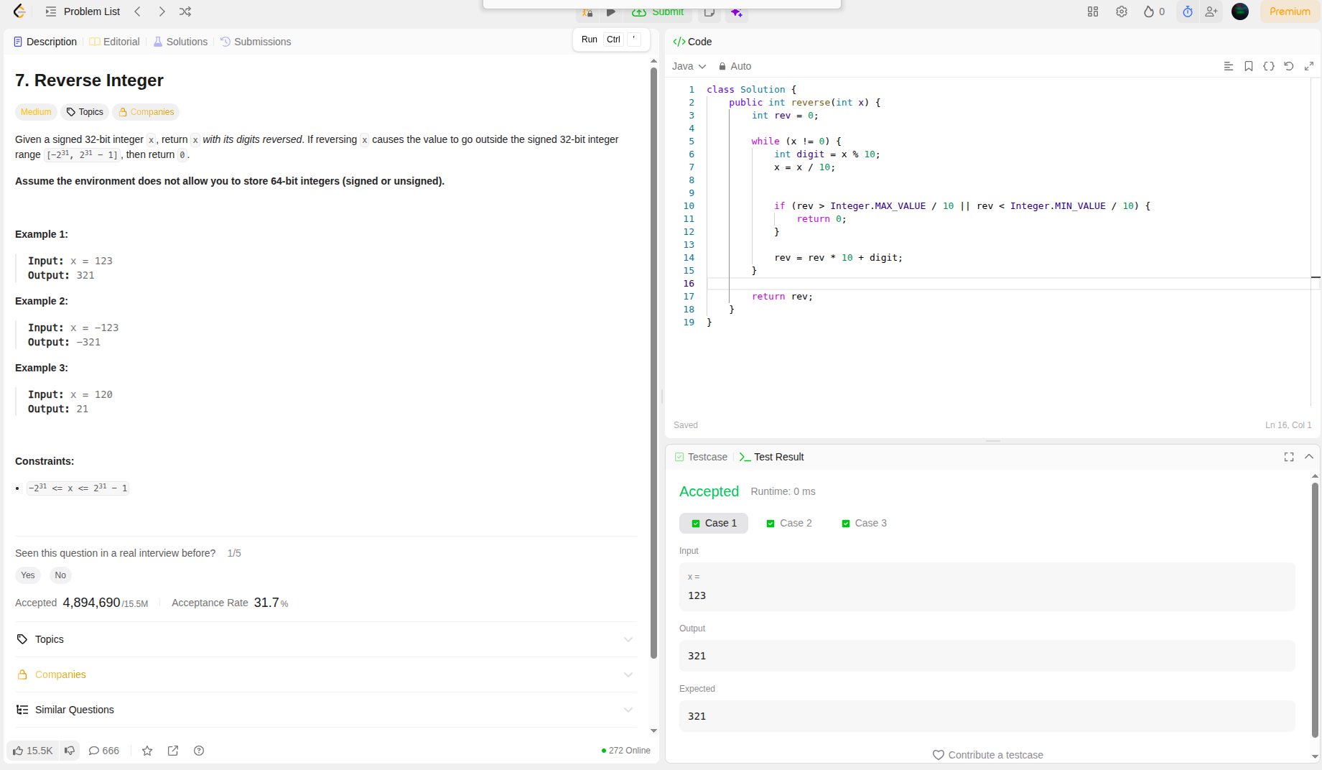Click the bookmark icon in code editor
The width and height of the screenshot is (1322, 770).
[x=1249, y=66]
